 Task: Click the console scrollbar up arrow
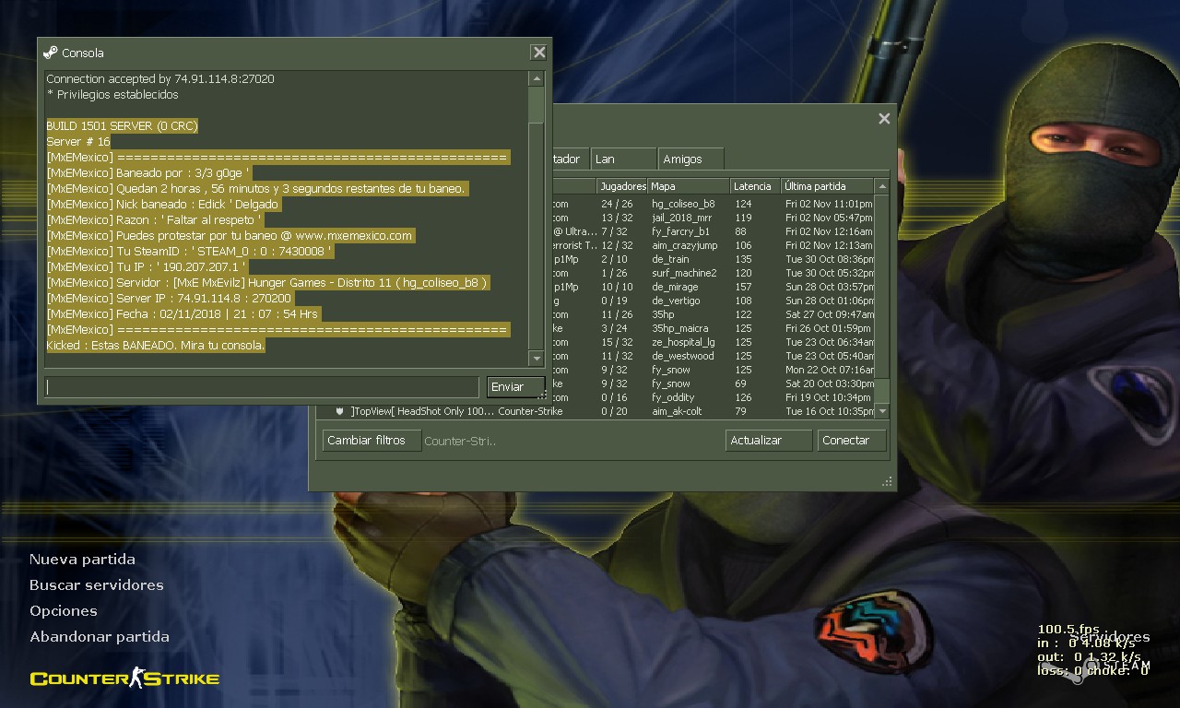coord(537,79)
